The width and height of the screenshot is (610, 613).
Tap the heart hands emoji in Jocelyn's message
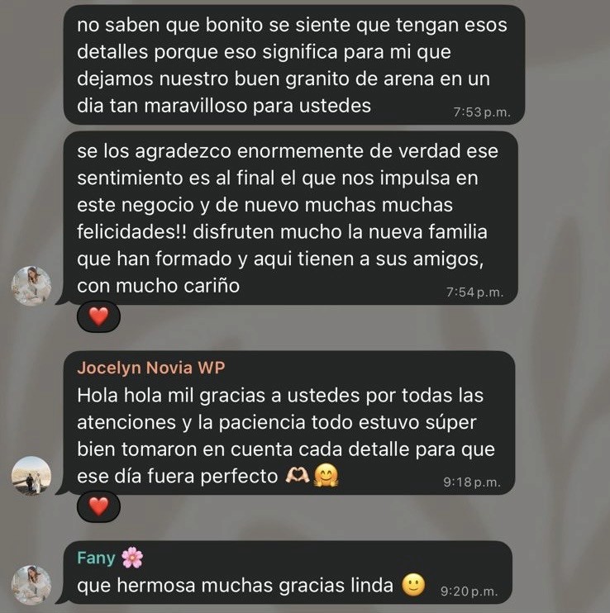click(298, 476)
